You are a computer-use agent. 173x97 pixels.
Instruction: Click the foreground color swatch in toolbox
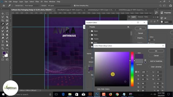tap(4, 53)
